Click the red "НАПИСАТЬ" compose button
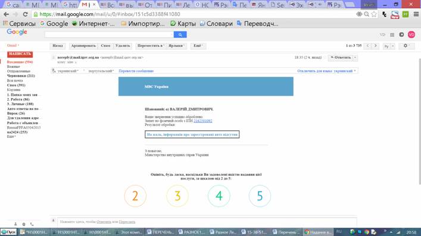 (x=20, y=54)
